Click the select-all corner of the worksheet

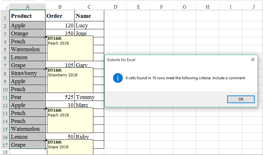click(x=5, y=7)
